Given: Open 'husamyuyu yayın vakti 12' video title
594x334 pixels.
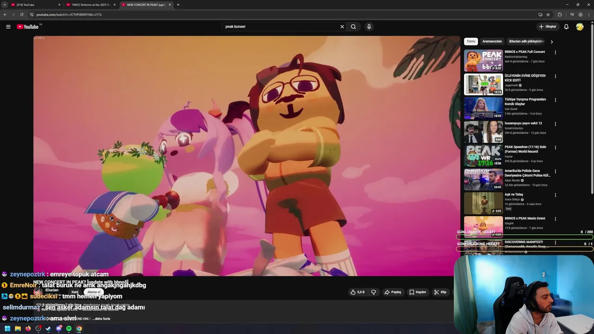Looking at the screenshot, I should [x=523, y=123].
